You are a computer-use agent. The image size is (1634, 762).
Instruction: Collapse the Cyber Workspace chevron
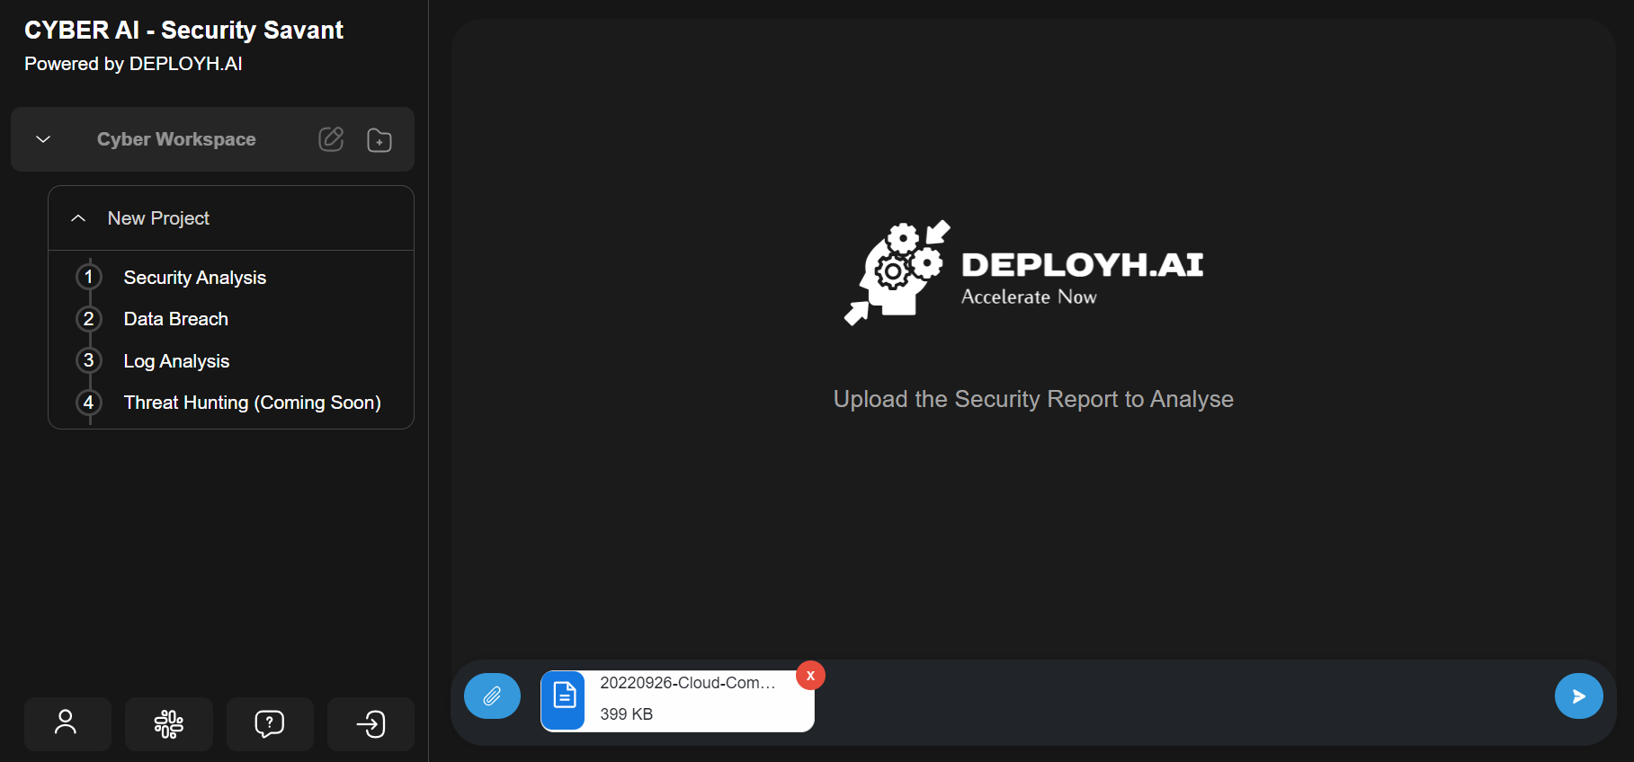coord(43,139)
